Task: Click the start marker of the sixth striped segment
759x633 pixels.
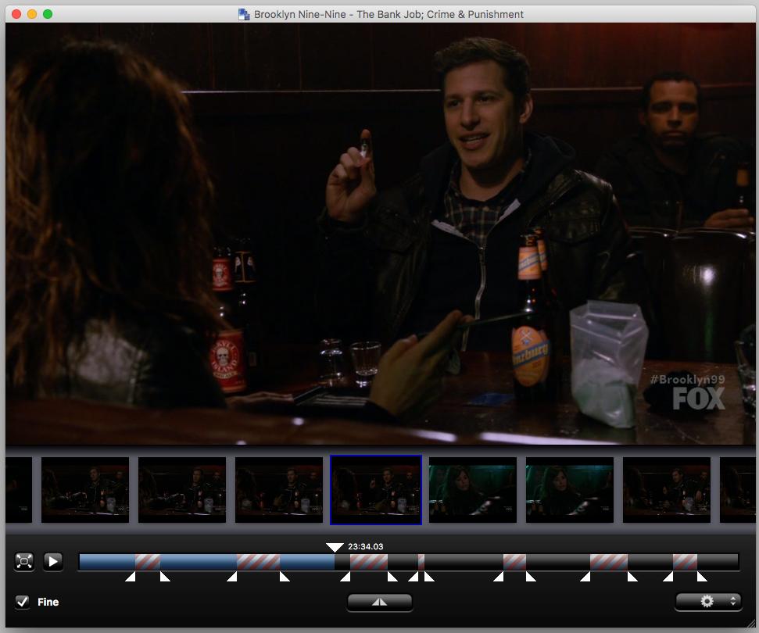Action: pyautogui.click(x=585, y=577)
